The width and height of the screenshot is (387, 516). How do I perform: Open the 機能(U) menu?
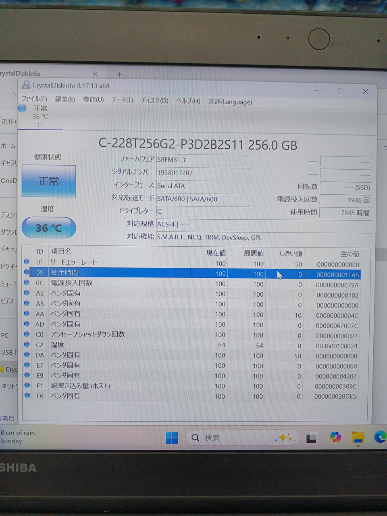[x=93, y=100]
